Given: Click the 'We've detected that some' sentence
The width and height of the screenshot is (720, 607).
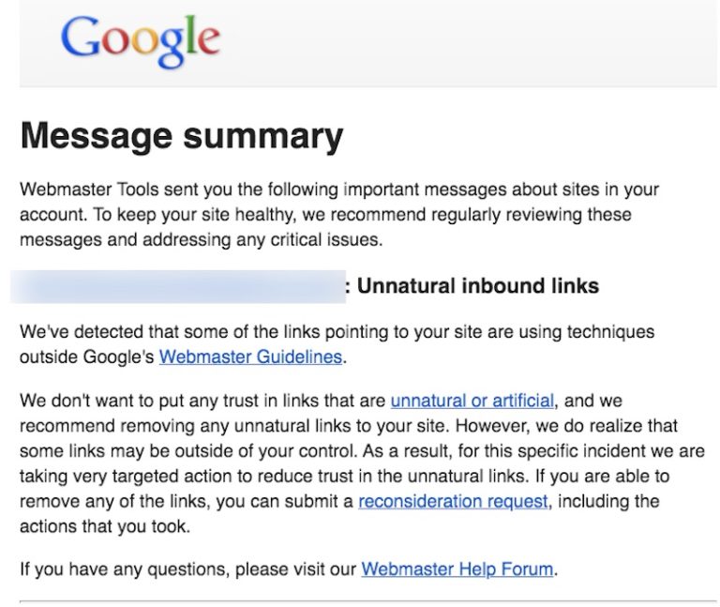Looking at the screenshot, I should click(x=122, y=332).
